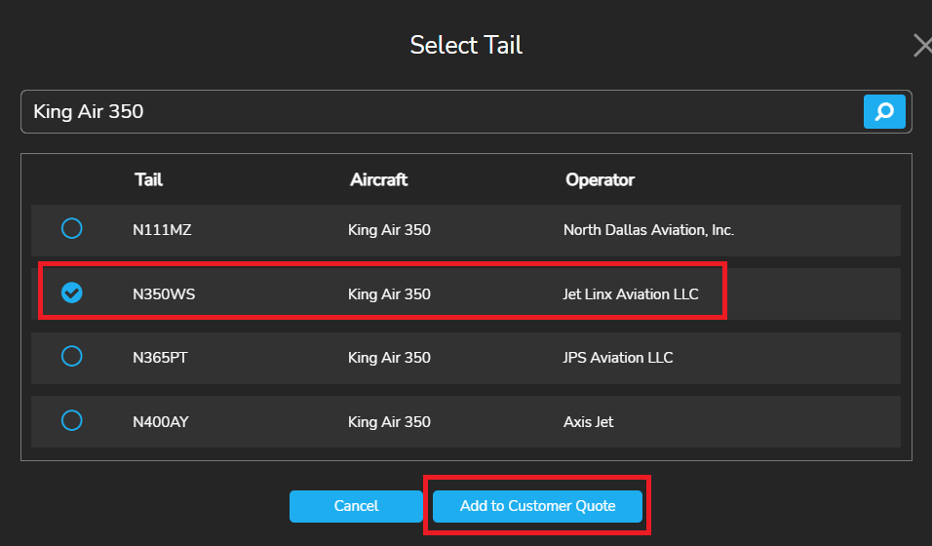Click tail number N111MZ text
This screenshot has height=546, width=932.
(161, 230)
